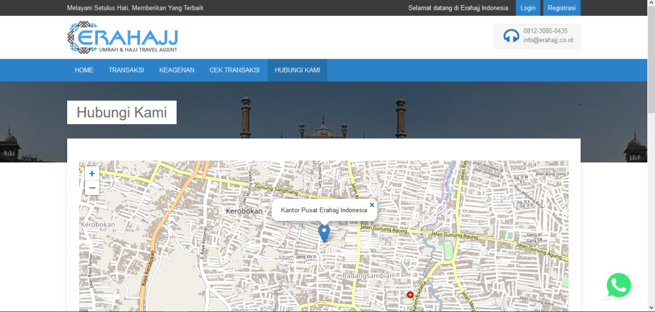Screen dimensions: 655x312
Task: Open the HOME menu item
Action: click(84, 70)
